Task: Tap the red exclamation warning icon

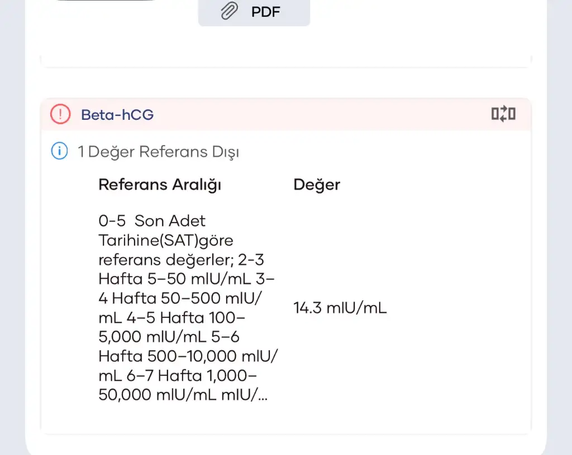Action: tap(60, 114)
